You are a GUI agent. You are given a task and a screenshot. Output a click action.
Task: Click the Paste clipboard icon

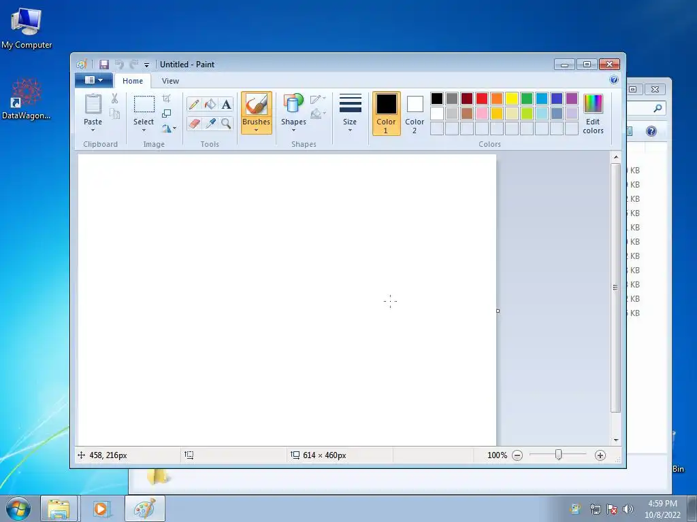[93, 104]
